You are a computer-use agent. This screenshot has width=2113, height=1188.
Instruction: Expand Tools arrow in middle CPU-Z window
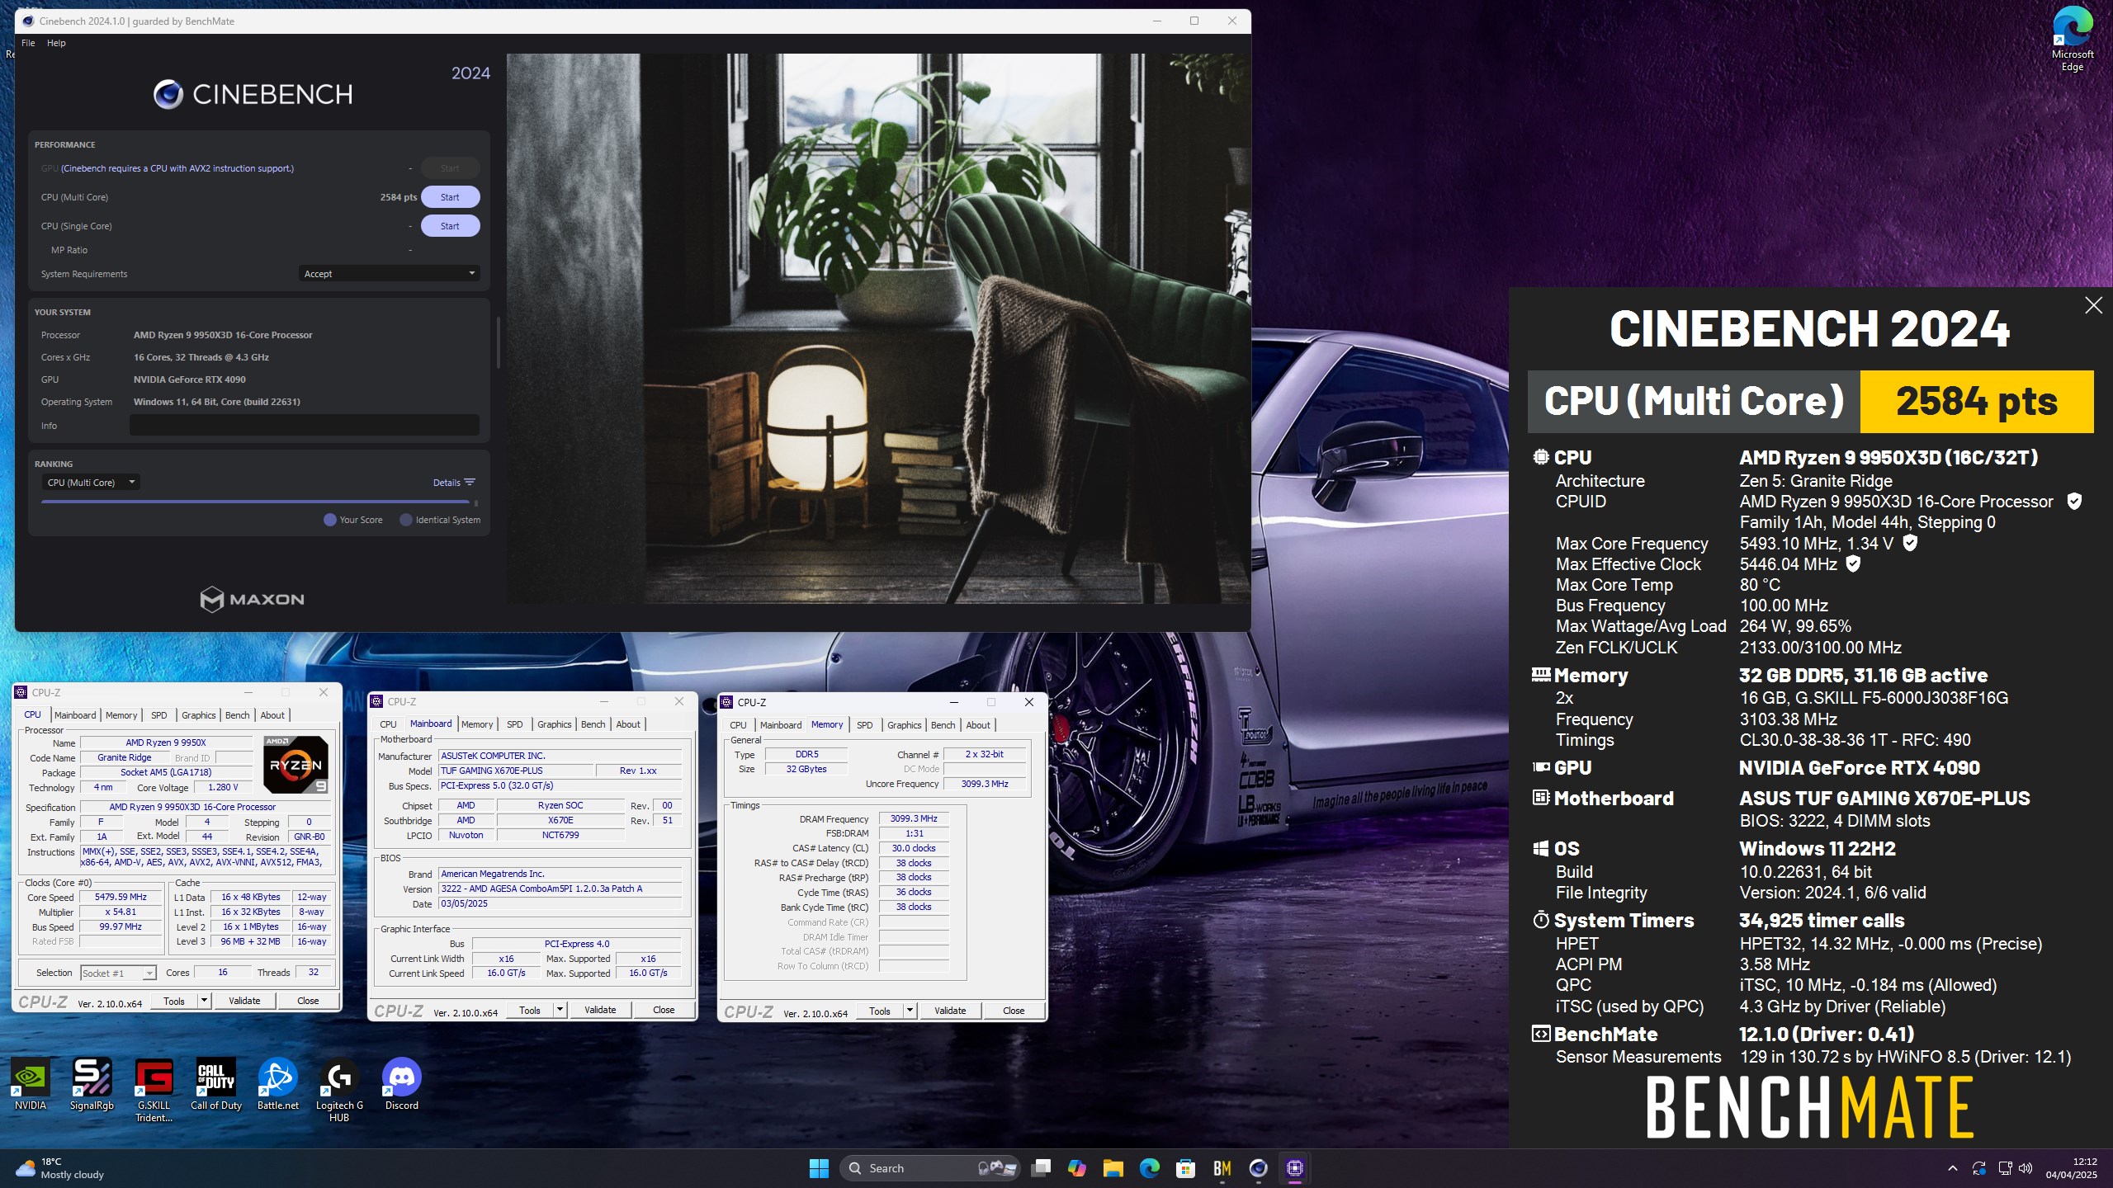coord(560,1010)
